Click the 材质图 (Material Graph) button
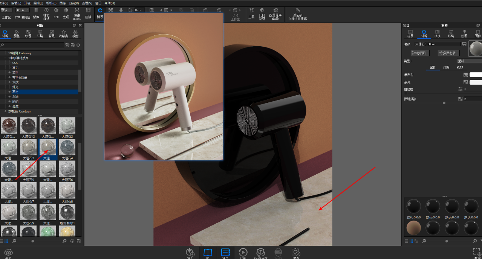482x259 pixels. pyautogui.click(x=421, y=53)
